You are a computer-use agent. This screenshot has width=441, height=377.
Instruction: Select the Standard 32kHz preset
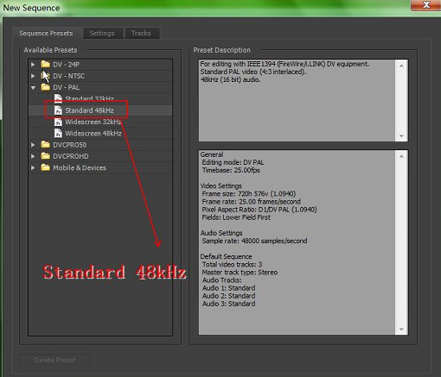89,99
